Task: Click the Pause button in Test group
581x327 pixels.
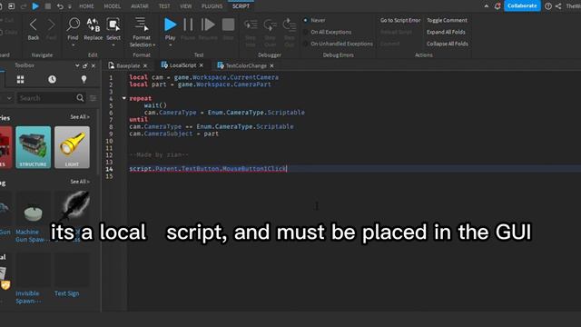Action: coord(188,25)
